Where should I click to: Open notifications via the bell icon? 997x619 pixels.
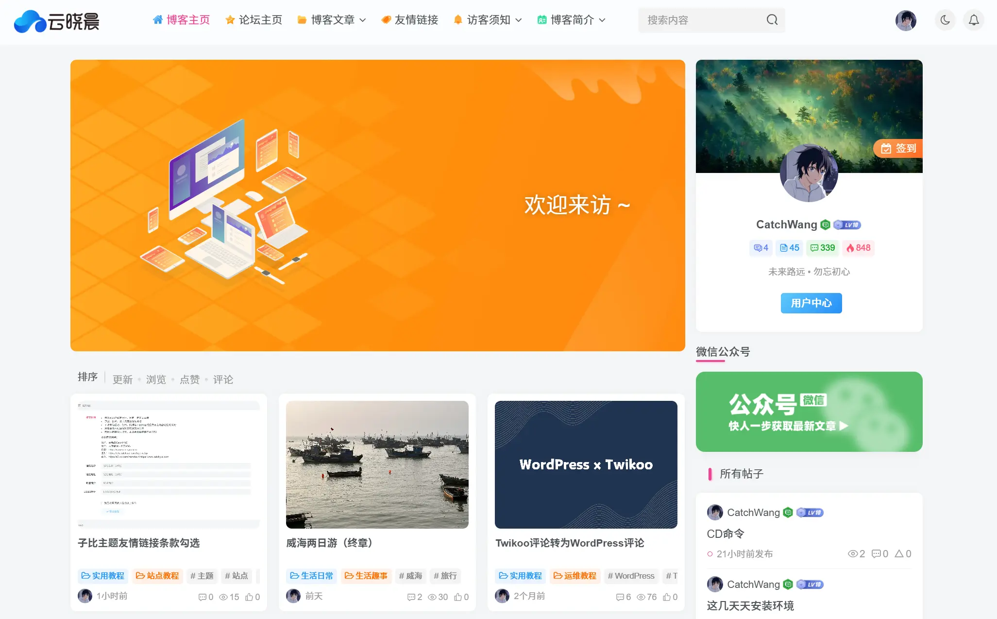974,20
